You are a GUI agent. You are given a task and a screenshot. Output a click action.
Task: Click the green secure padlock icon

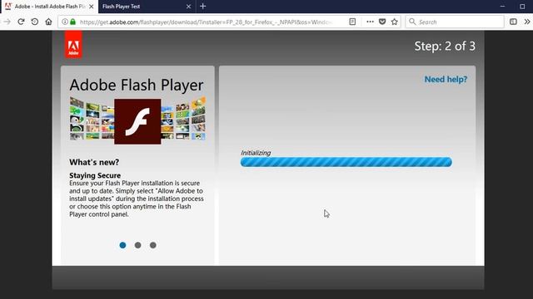pyautogui.click(x=72, y=22)
